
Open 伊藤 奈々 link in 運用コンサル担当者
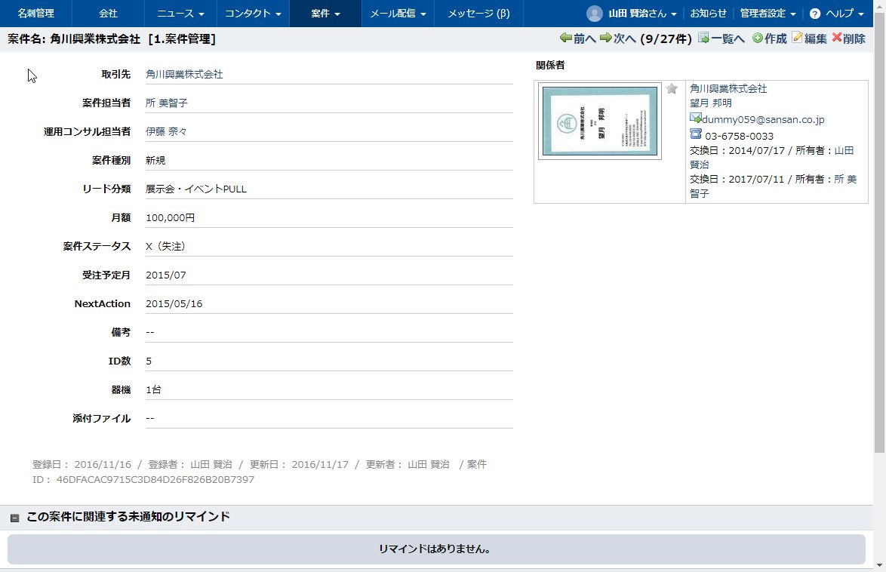[166, 131]
